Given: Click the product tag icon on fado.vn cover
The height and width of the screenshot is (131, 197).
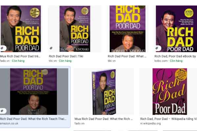Looking at the screenshot, I should coord(2,48).
